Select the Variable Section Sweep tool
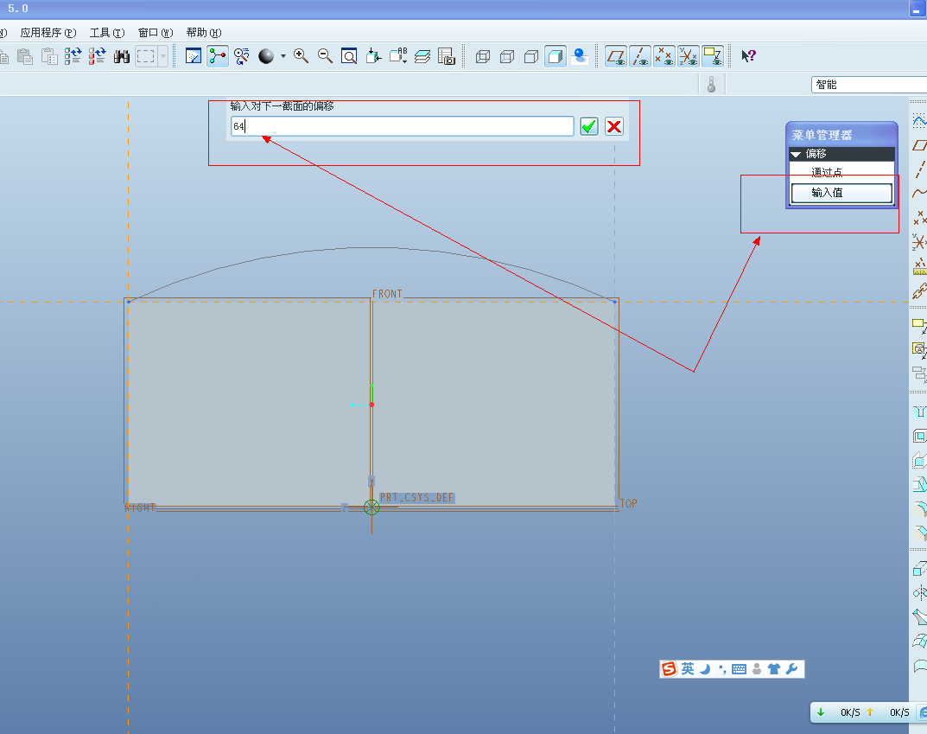 pos(919,617)
